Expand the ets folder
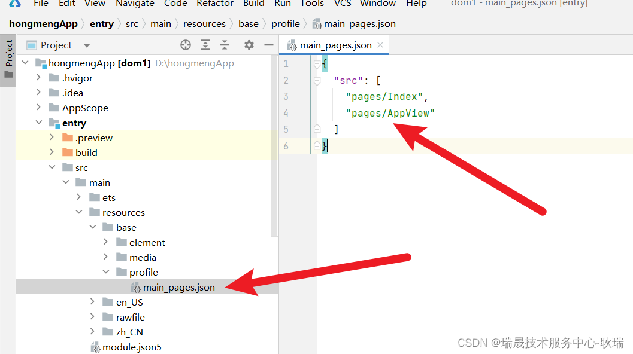The height and width of the screenshot is (354, 633). pos(78,197)
